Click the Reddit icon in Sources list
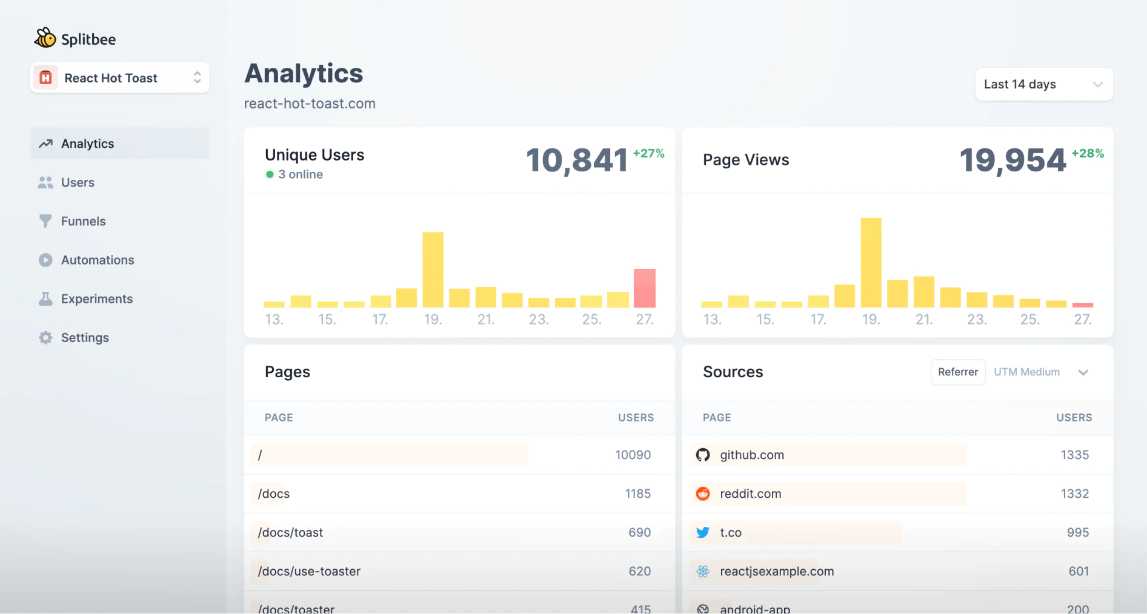The image size is (1147, 614). 703,494
